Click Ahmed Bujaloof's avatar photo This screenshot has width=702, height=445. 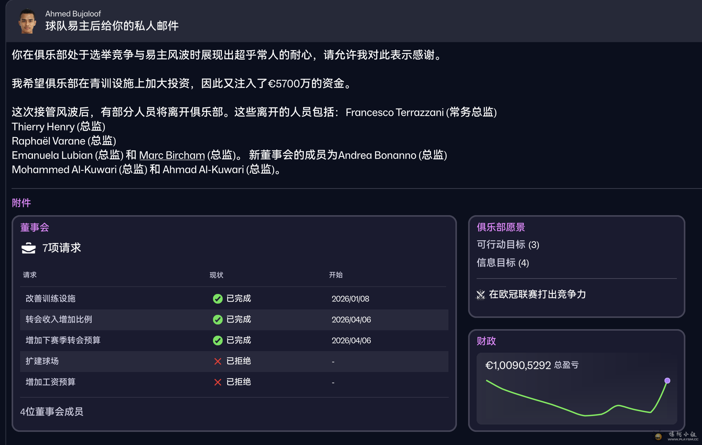pos(27,21)
